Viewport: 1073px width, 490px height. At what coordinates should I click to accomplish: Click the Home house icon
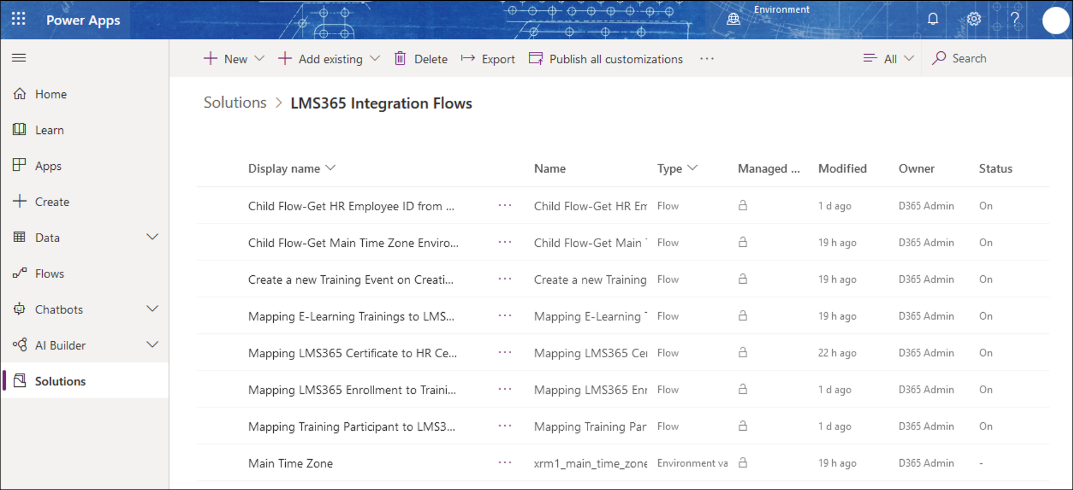(19, 93)
